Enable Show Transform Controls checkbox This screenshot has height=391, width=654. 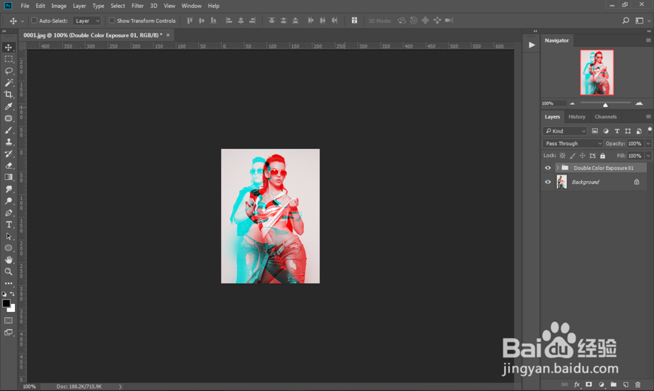pos(112,20)
